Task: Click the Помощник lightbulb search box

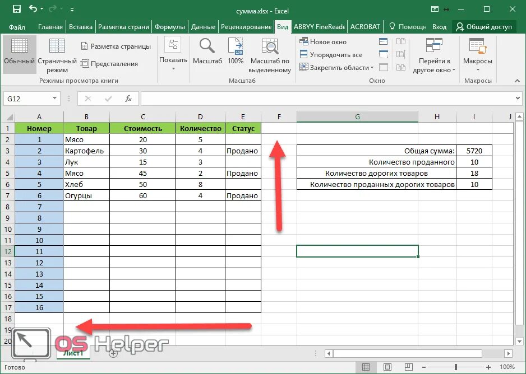Action: coord(408,27)
